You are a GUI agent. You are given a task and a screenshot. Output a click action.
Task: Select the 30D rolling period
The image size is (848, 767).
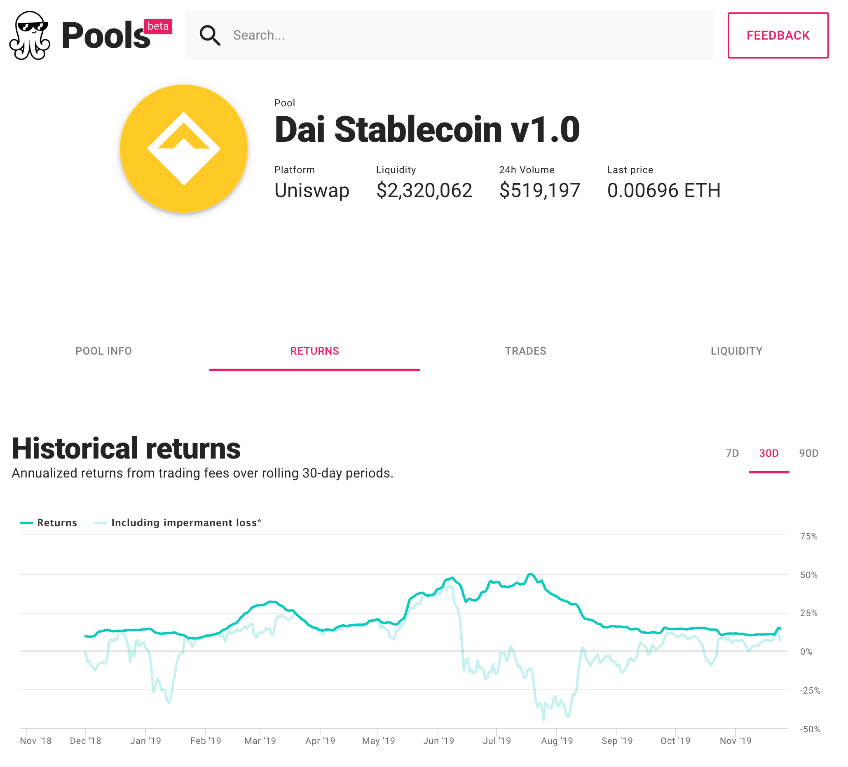pyautogui.click(x=768, y=453)
